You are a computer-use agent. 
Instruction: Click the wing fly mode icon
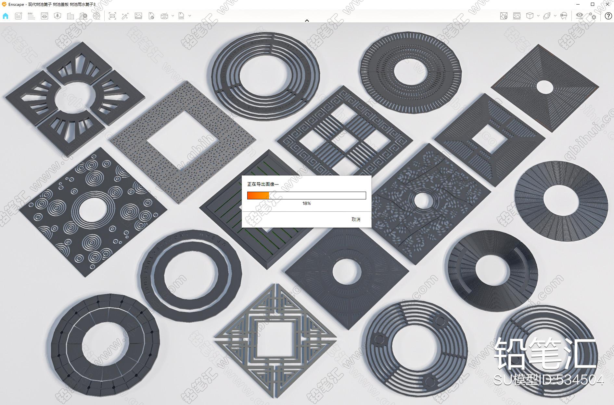coord(547,16)
